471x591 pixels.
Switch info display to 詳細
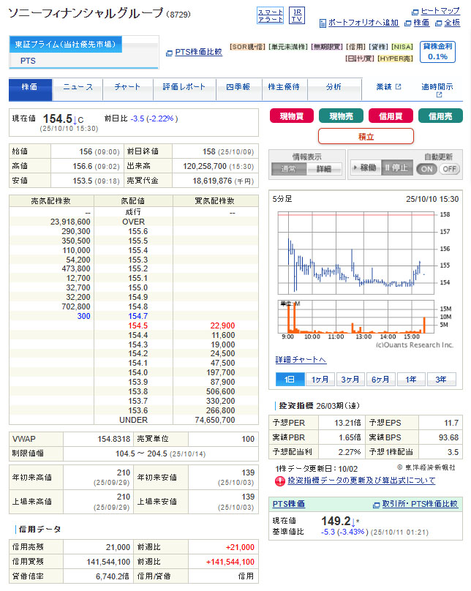point(319,169)
